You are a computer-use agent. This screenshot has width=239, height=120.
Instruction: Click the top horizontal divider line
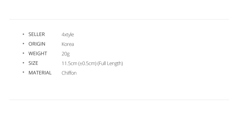(x=119, y=19)
